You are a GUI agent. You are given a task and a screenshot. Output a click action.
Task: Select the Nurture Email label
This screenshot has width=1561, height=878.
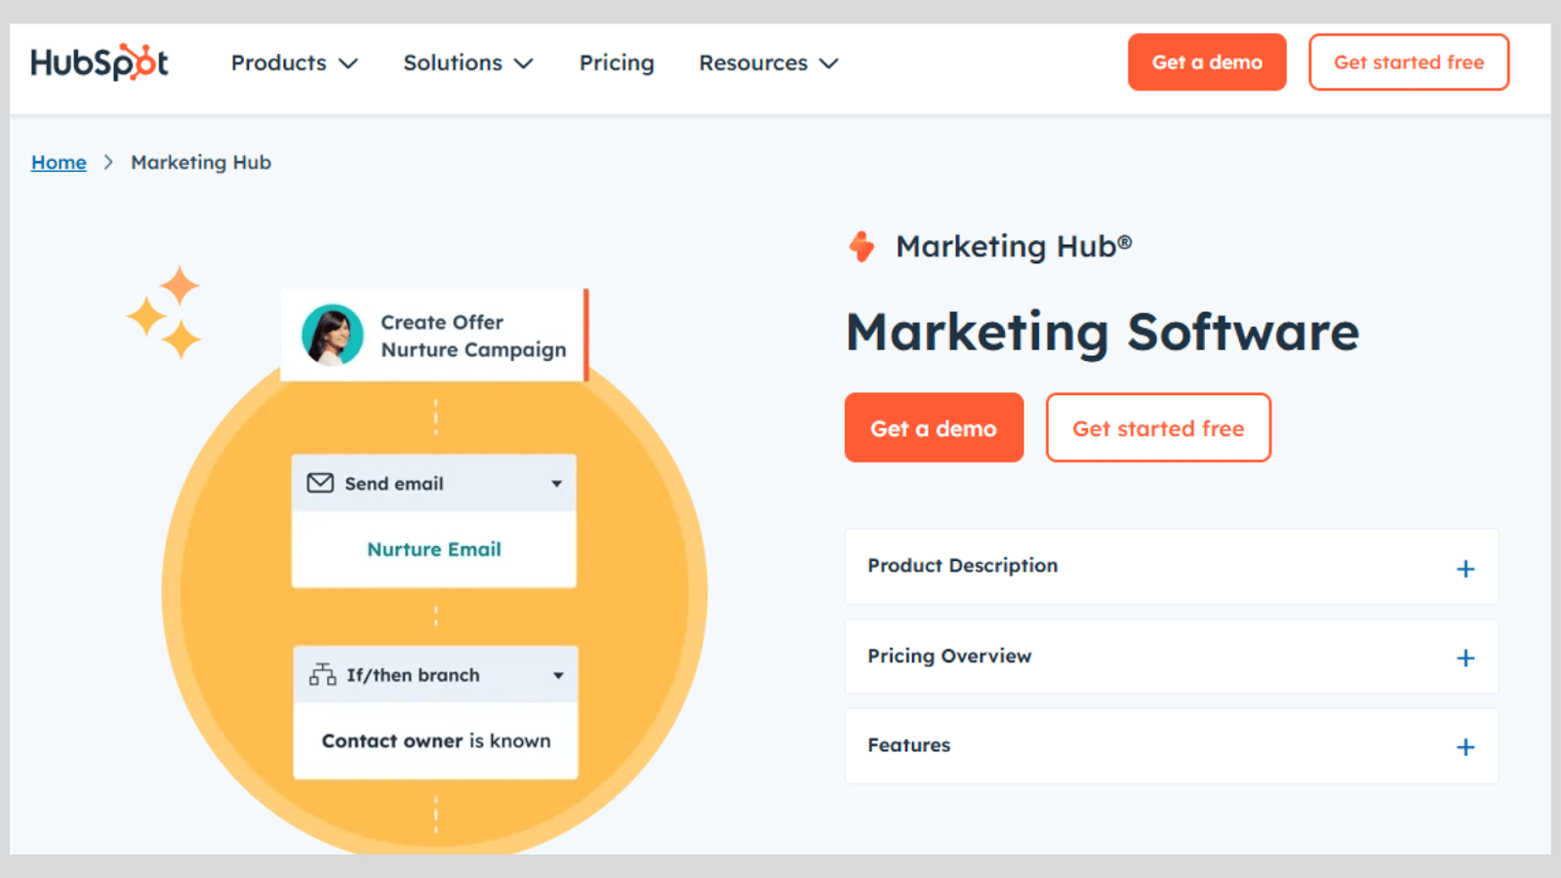434,549
